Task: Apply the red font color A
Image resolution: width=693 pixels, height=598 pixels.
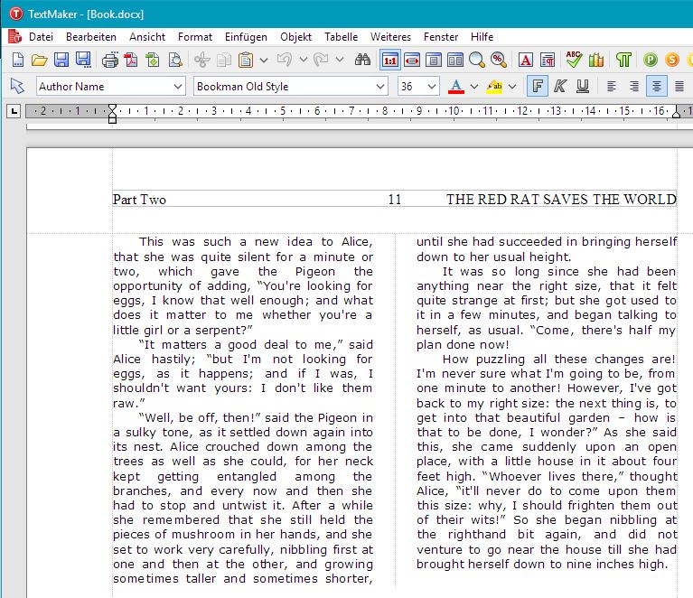Action: tap(456, 86)
